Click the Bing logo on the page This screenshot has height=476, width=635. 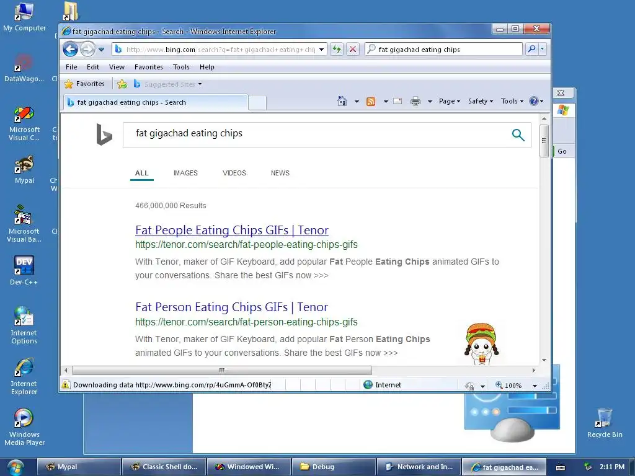(104, 134)
